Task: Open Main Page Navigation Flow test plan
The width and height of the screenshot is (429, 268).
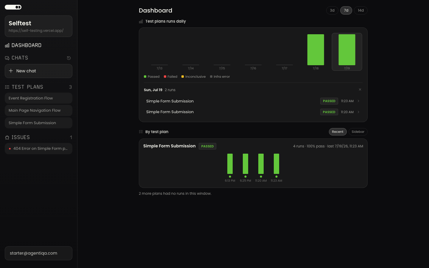Action: click(38, 110)
